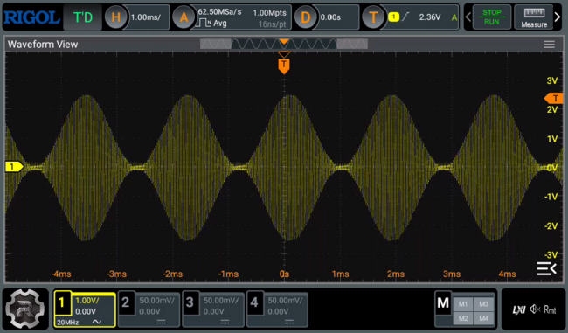Click the yellow channel 1 trigger source badge

coord(393,17)
